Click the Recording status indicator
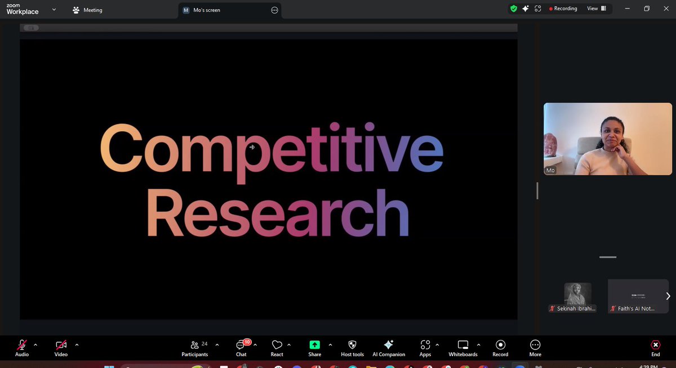 (563, 8)
